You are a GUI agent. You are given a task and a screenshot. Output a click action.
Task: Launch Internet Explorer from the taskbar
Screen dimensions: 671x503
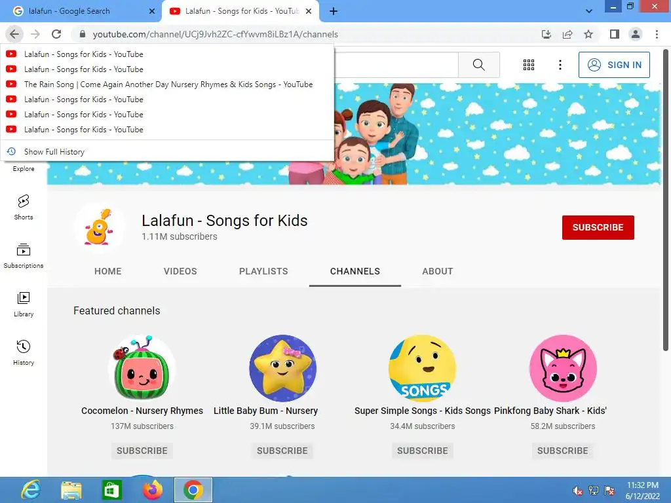click(31, 490)
